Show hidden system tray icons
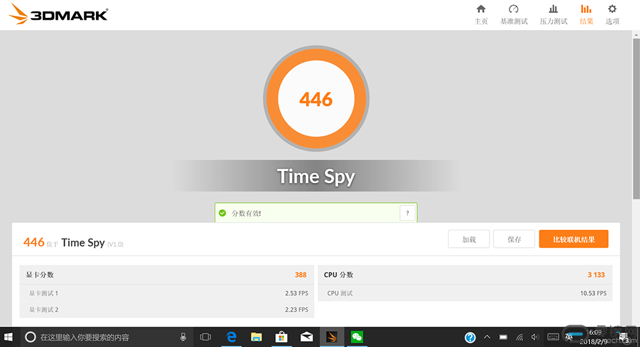Screen dimensions: 640x347 coord(486,337)
